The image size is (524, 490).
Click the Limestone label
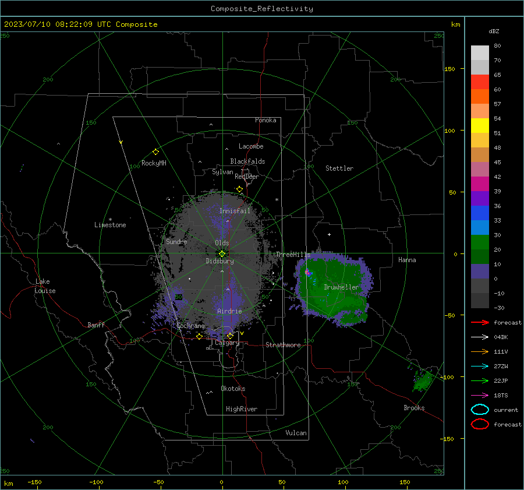click(110, 225)
